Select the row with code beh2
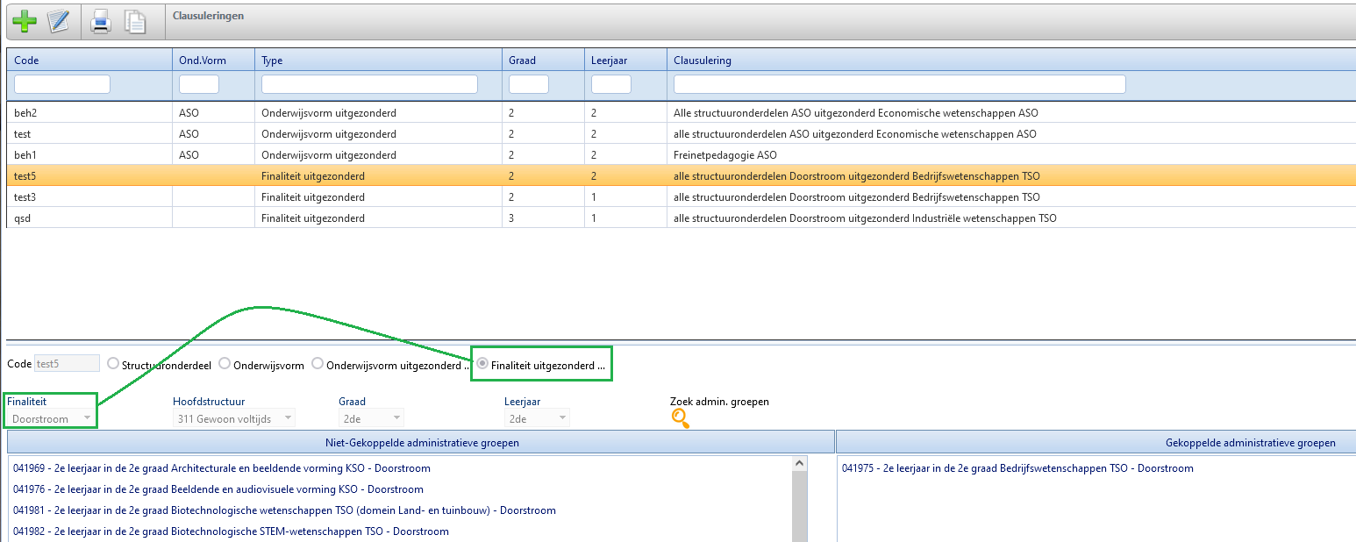 click(681, 113)
